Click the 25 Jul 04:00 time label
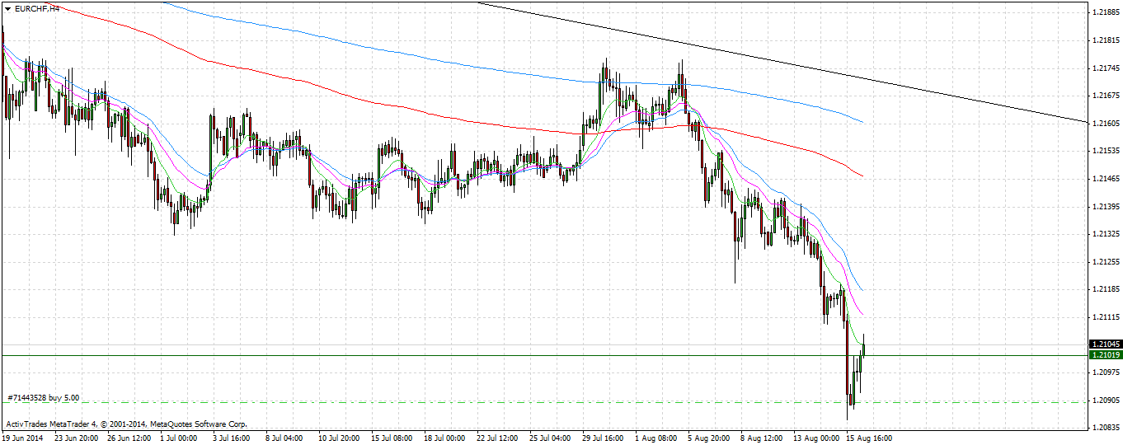 click(x=551, y=438)
